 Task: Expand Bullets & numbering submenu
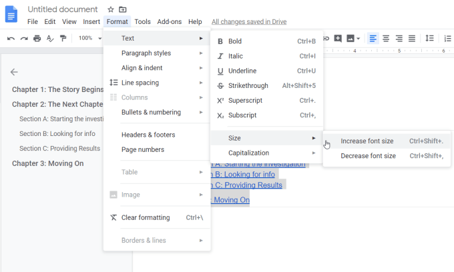coord(157,112)
